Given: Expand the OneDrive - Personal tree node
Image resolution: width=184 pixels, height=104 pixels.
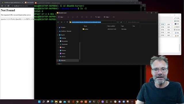Looking at the screenshot, I should tap(57, 31).
